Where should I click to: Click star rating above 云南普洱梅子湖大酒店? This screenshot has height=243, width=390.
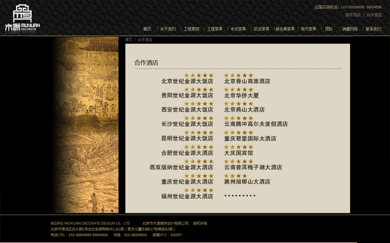[x=238, y=162]
